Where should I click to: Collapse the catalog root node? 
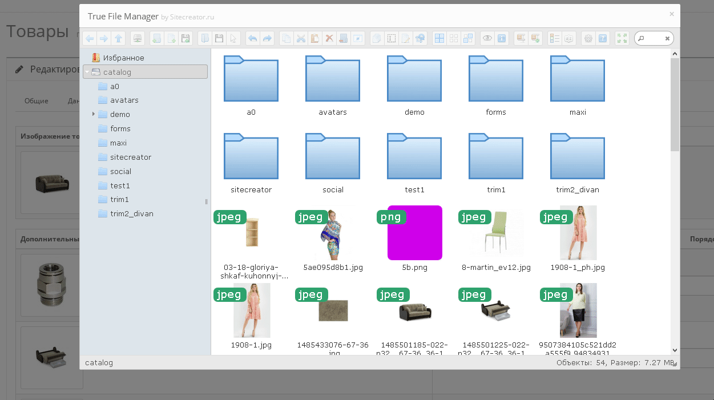click(x=87, y=72)
